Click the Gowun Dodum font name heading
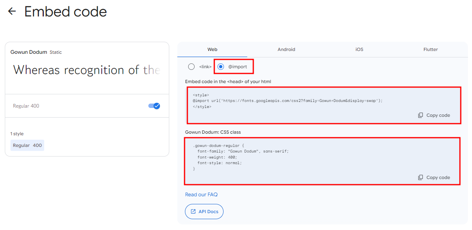 29,52
